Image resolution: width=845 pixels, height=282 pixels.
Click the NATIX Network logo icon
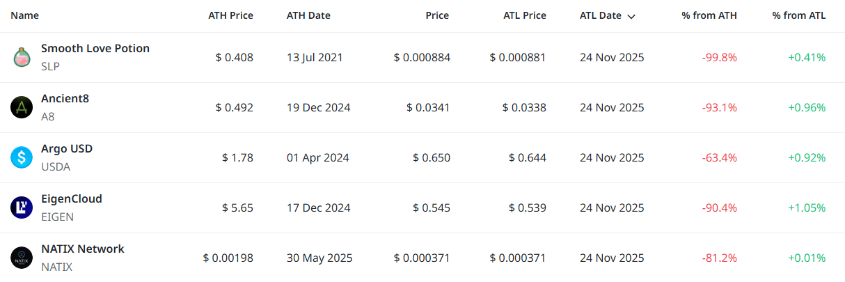[22, 258]
